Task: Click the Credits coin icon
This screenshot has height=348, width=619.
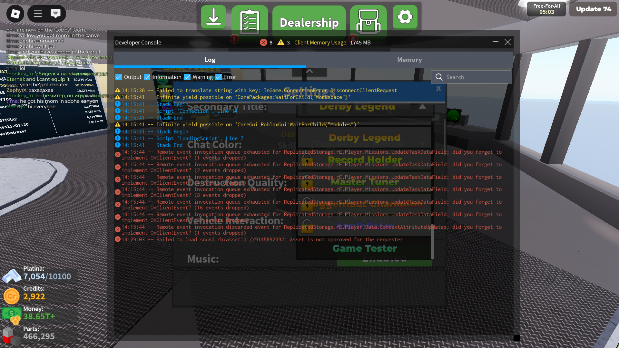Action: click(x=12, y=296)
